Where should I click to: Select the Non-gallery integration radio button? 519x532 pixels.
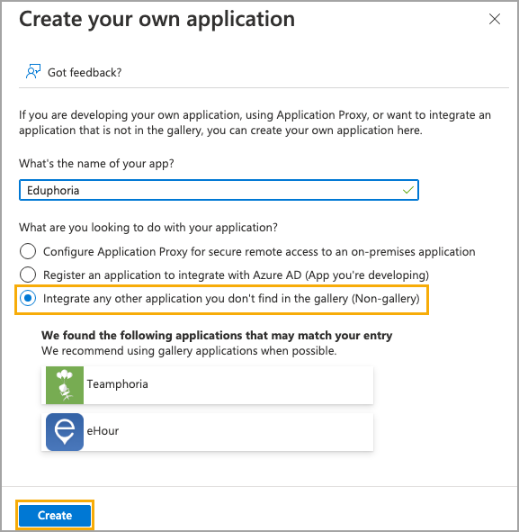coord(28,298)
